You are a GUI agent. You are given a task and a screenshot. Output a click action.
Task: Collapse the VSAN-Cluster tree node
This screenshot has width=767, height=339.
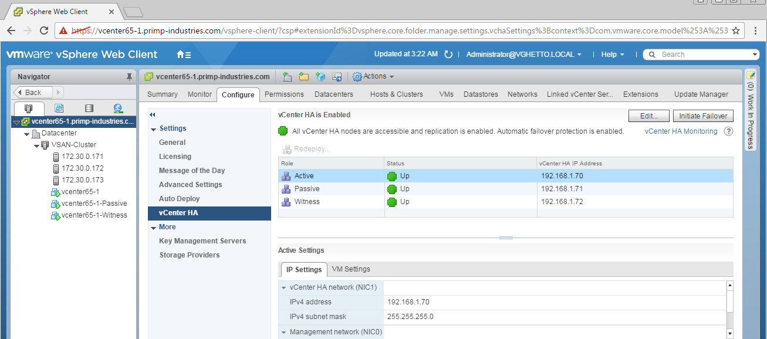point(37,145)
